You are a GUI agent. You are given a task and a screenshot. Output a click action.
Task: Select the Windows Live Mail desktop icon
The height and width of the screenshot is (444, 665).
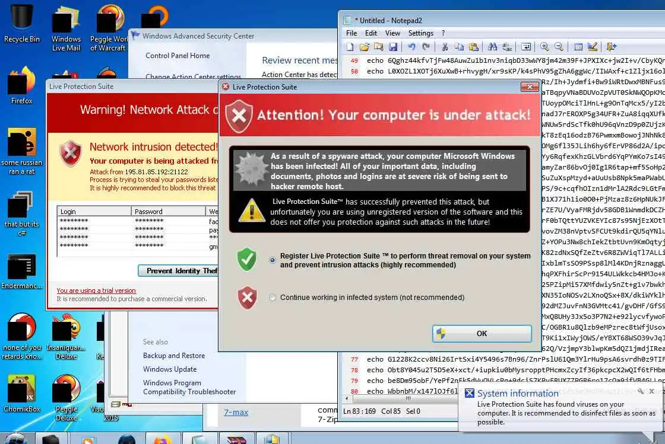pos(66,29)
